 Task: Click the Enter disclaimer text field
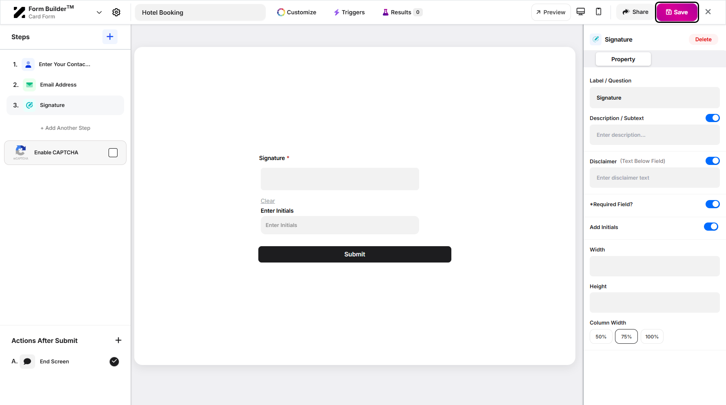(x=655, y=178)
